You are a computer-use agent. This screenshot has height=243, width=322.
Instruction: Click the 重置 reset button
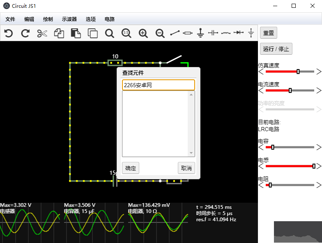pyautogui.click(x=269, y=33)
